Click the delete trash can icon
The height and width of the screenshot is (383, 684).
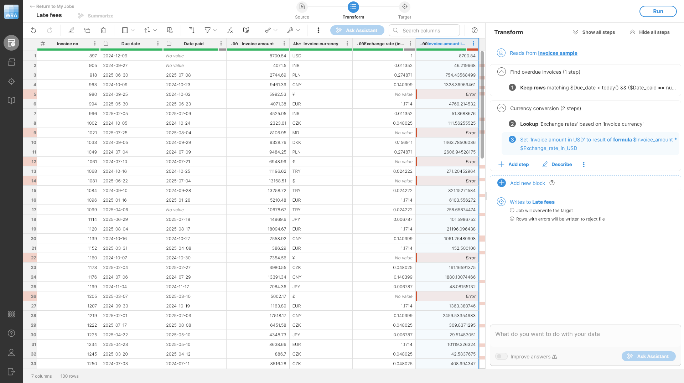pos(103,31)
